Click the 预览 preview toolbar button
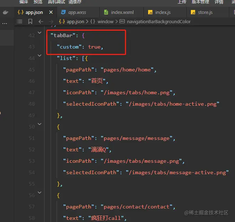Screen dimensions: 235x222 click(x=38, y=2)
